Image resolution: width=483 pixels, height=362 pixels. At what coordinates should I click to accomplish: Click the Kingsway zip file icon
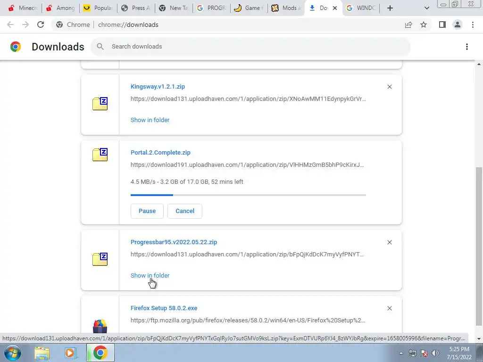click(100, 104)
